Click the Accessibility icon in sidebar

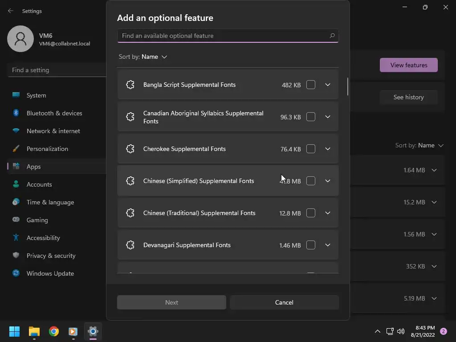16,238
